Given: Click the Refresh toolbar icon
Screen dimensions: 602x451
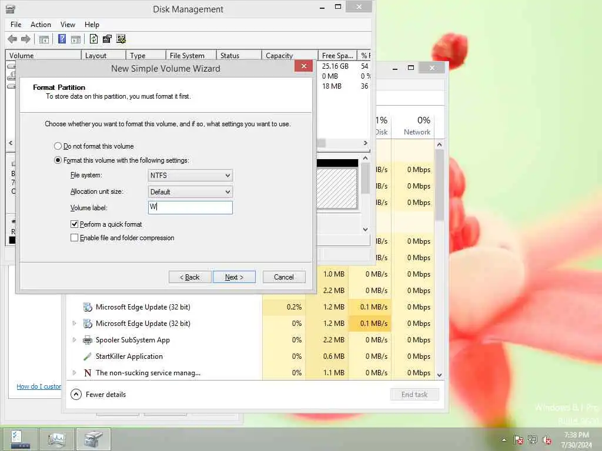Looking at the screenshot, I should point(93,39).
